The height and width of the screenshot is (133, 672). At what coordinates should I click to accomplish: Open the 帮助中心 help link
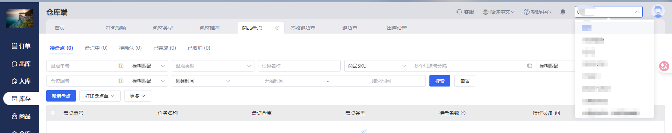(x=537, y=12)
